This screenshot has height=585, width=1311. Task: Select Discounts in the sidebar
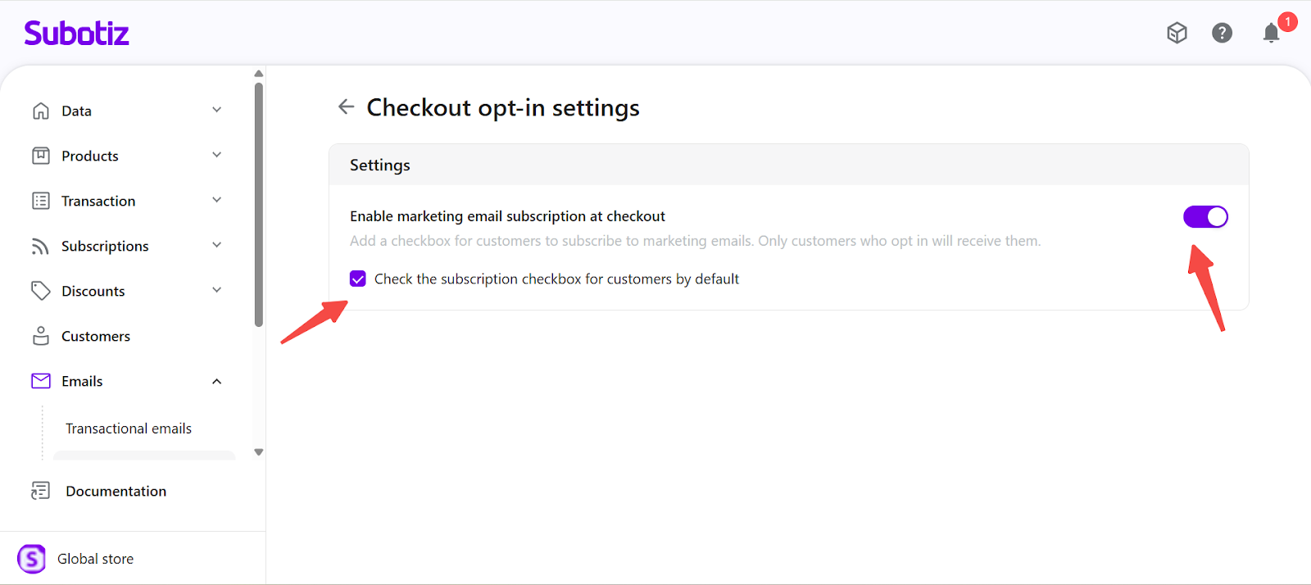coord(93,291)
